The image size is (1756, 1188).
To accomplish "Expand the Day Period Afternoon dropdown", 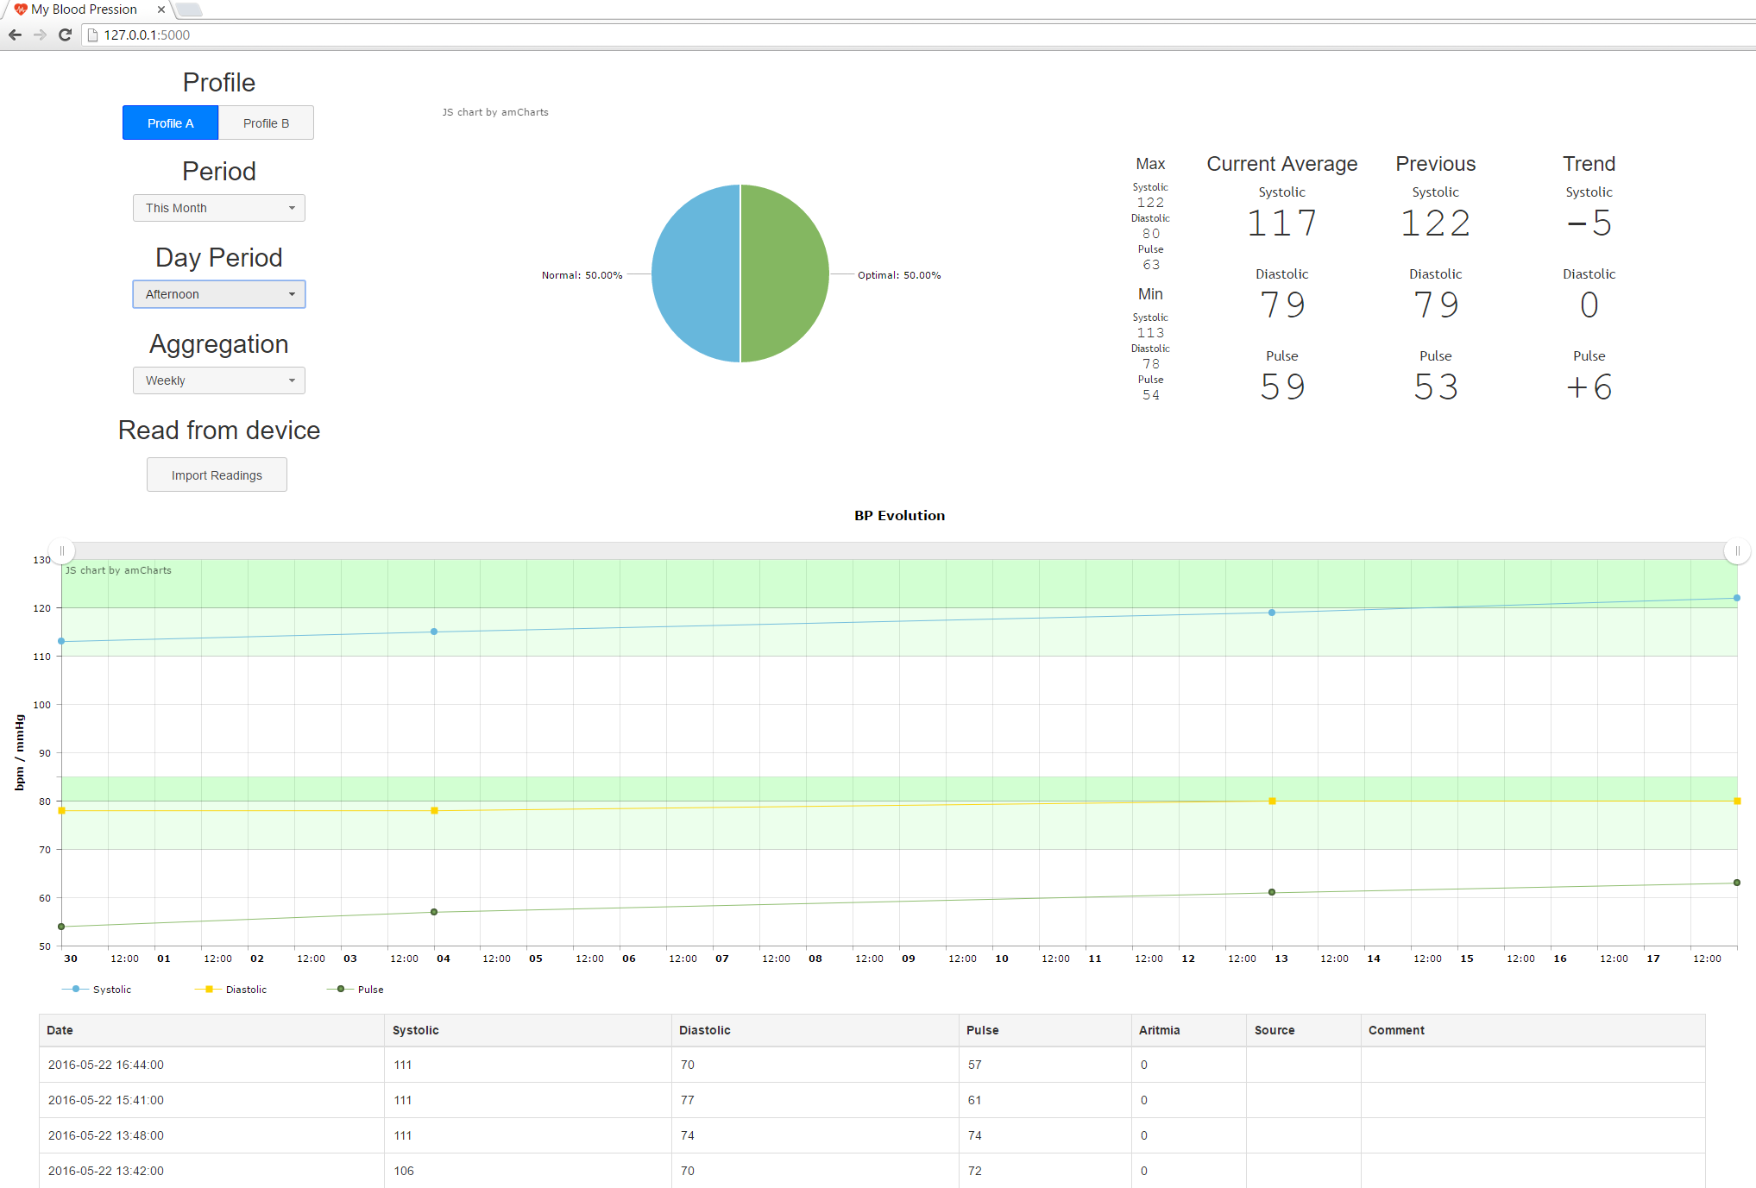I will pyautogui.click(x=218, y=294).
